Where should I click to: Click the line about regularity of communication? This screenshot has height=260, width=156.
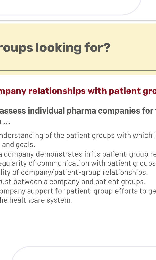[78, 163]
